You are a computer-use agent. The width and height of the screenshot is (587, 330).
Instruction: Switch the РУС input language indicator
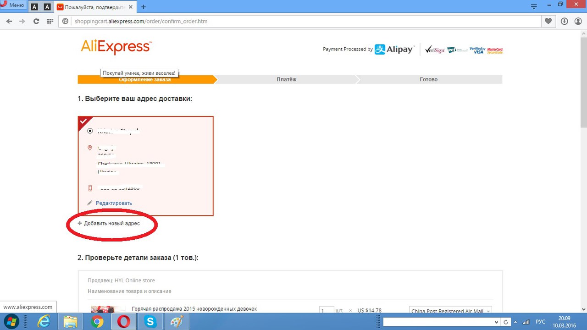click(540, 322)
